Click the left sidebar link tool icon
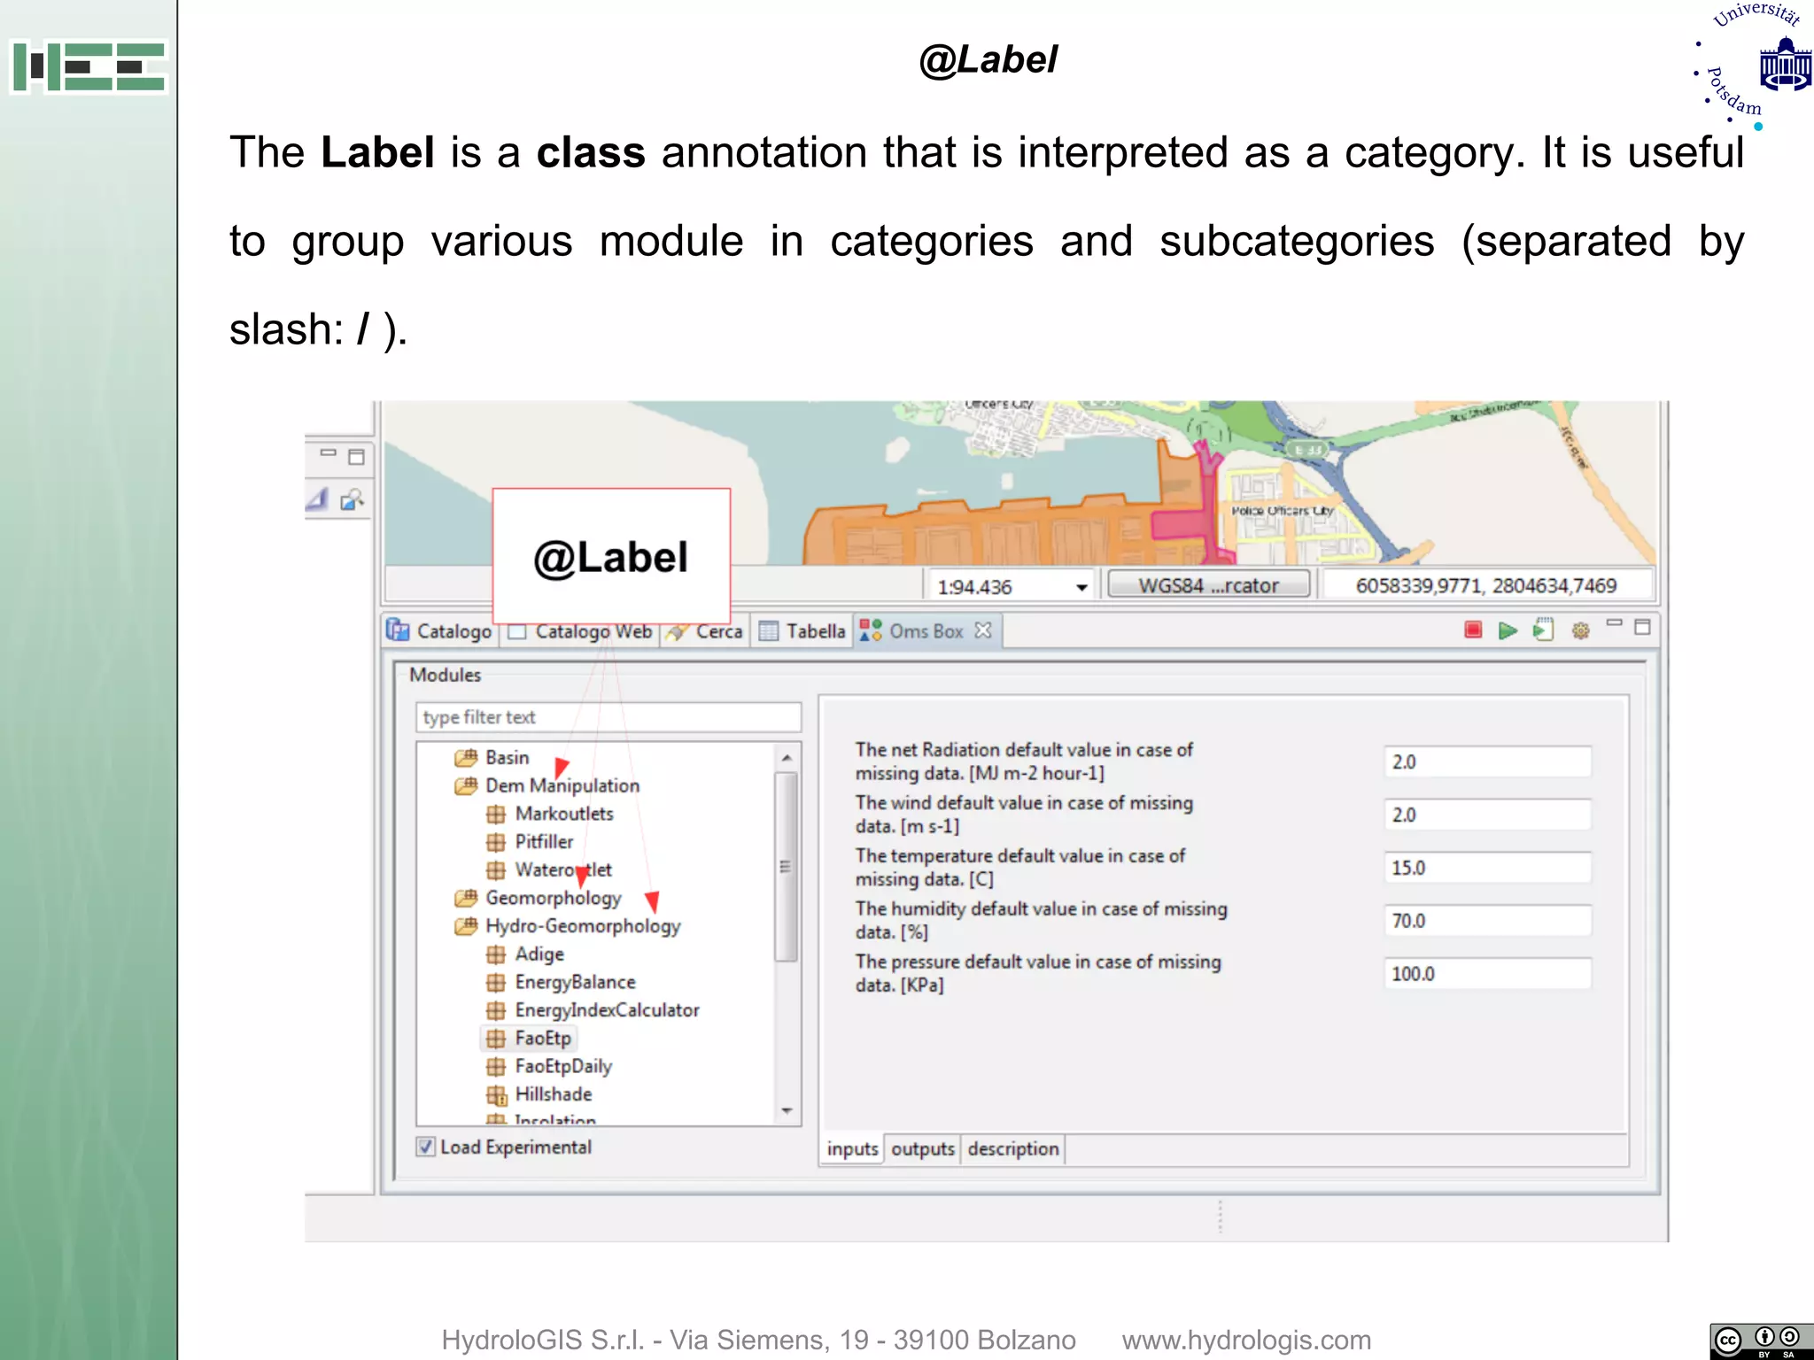 [x=352, y=500]
